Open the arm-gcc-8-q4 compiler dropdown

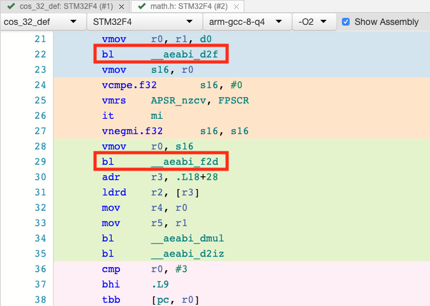pos(247,22)
